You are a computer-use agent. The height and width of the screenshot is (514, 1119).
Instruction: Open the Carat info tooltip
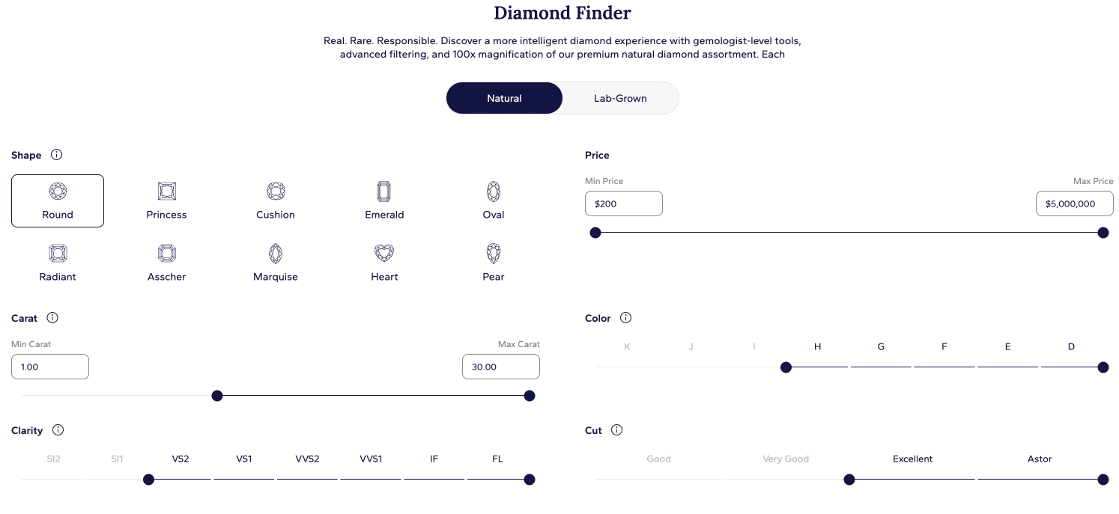pos(52,317)
